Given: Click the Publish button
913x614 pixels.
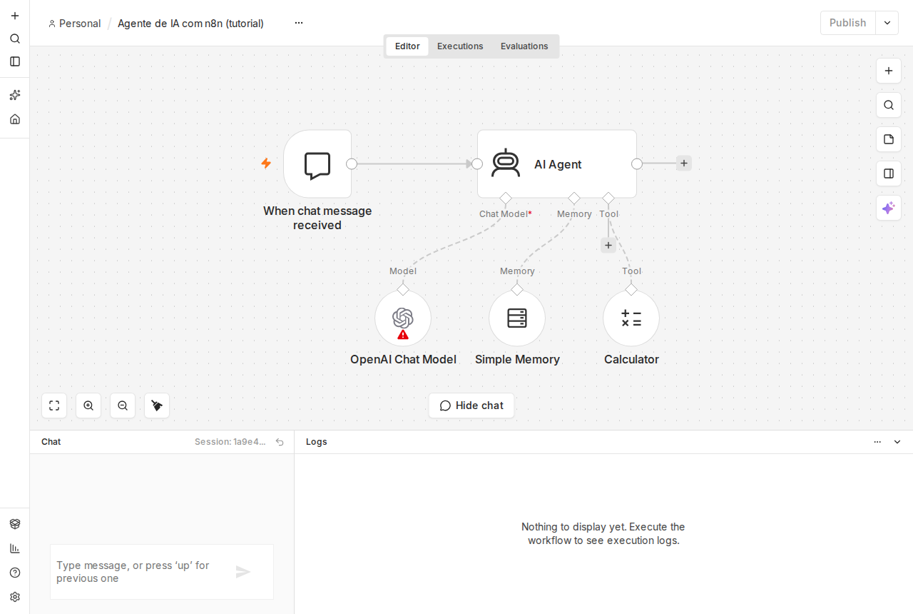Looking at the screenshot, I should point(847,23).
